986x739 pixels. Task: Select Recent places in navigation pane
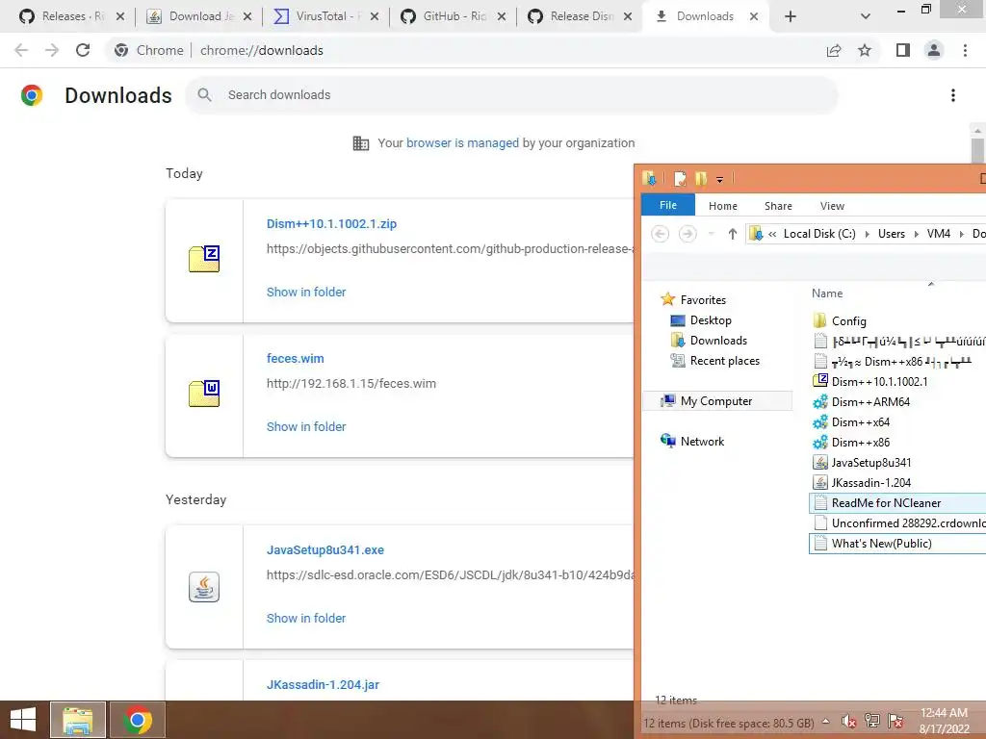click(x=715, y=361)
